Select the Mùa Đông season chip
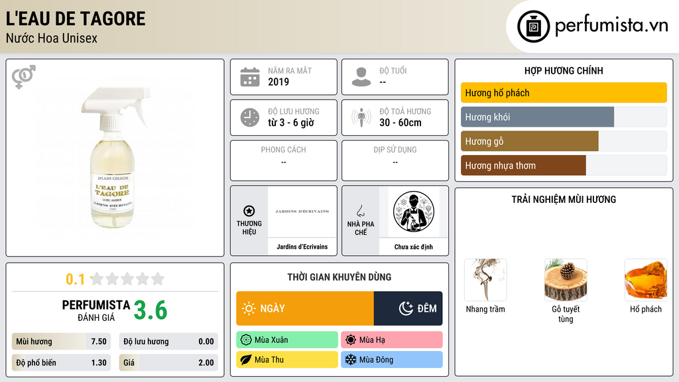The image size is (679, 382). (x=391, y=359)
